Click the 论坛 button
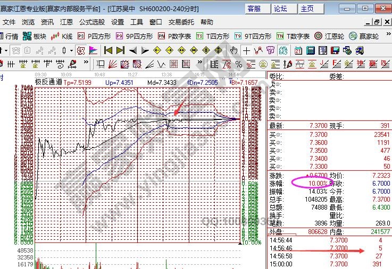This screenshot has width=392, height=269. click(x=280, y=8)
